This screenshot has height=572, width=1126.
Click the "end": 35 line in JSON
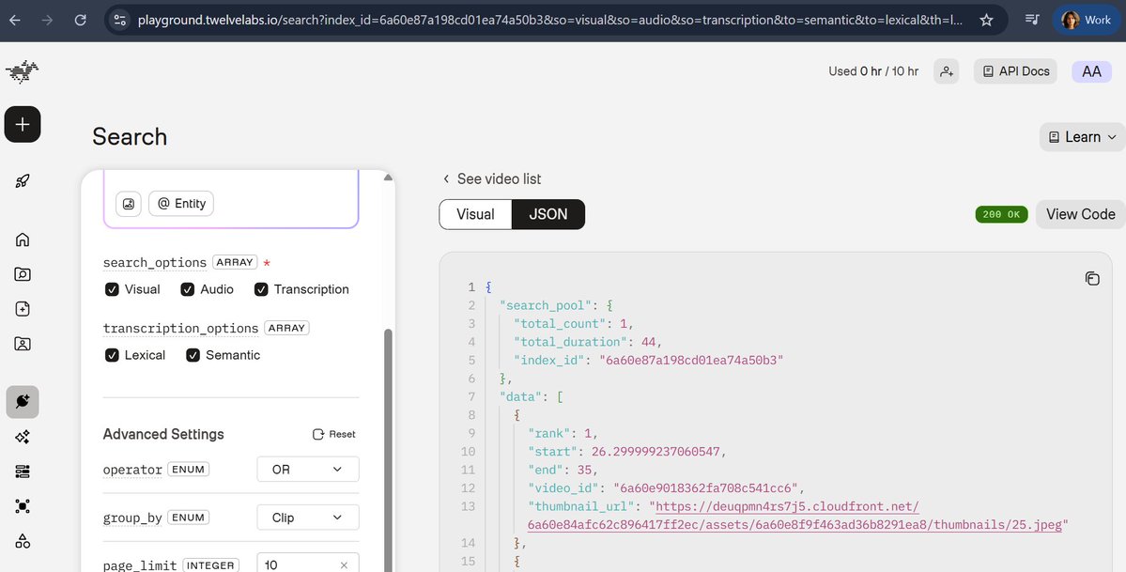pyautogui.click(x=562, y=470)
